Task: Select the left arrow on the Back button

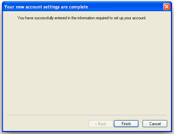Action: (x=96, y=124)
